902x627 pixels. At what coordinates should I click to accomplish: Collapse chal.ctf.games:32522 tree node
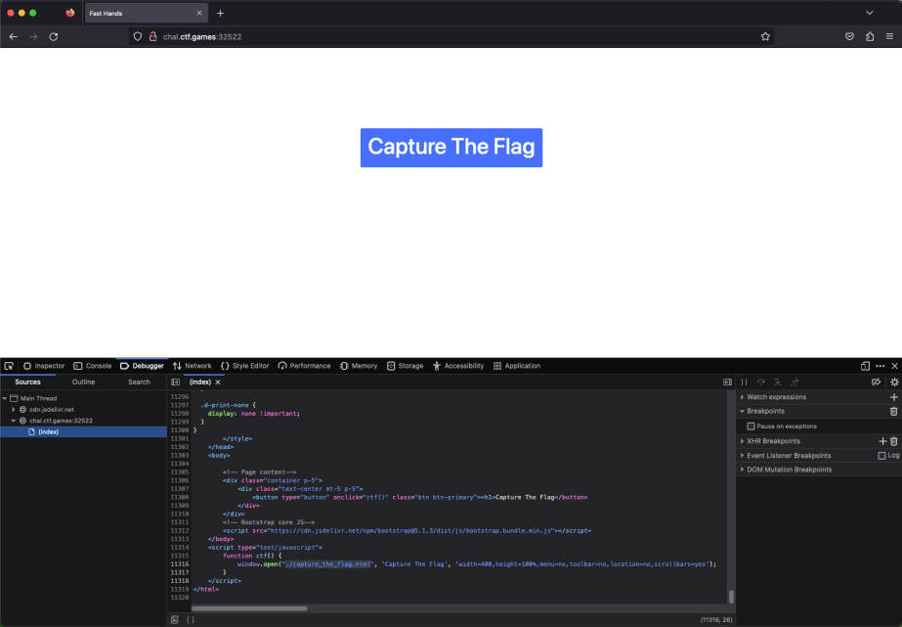coord(14,421)
